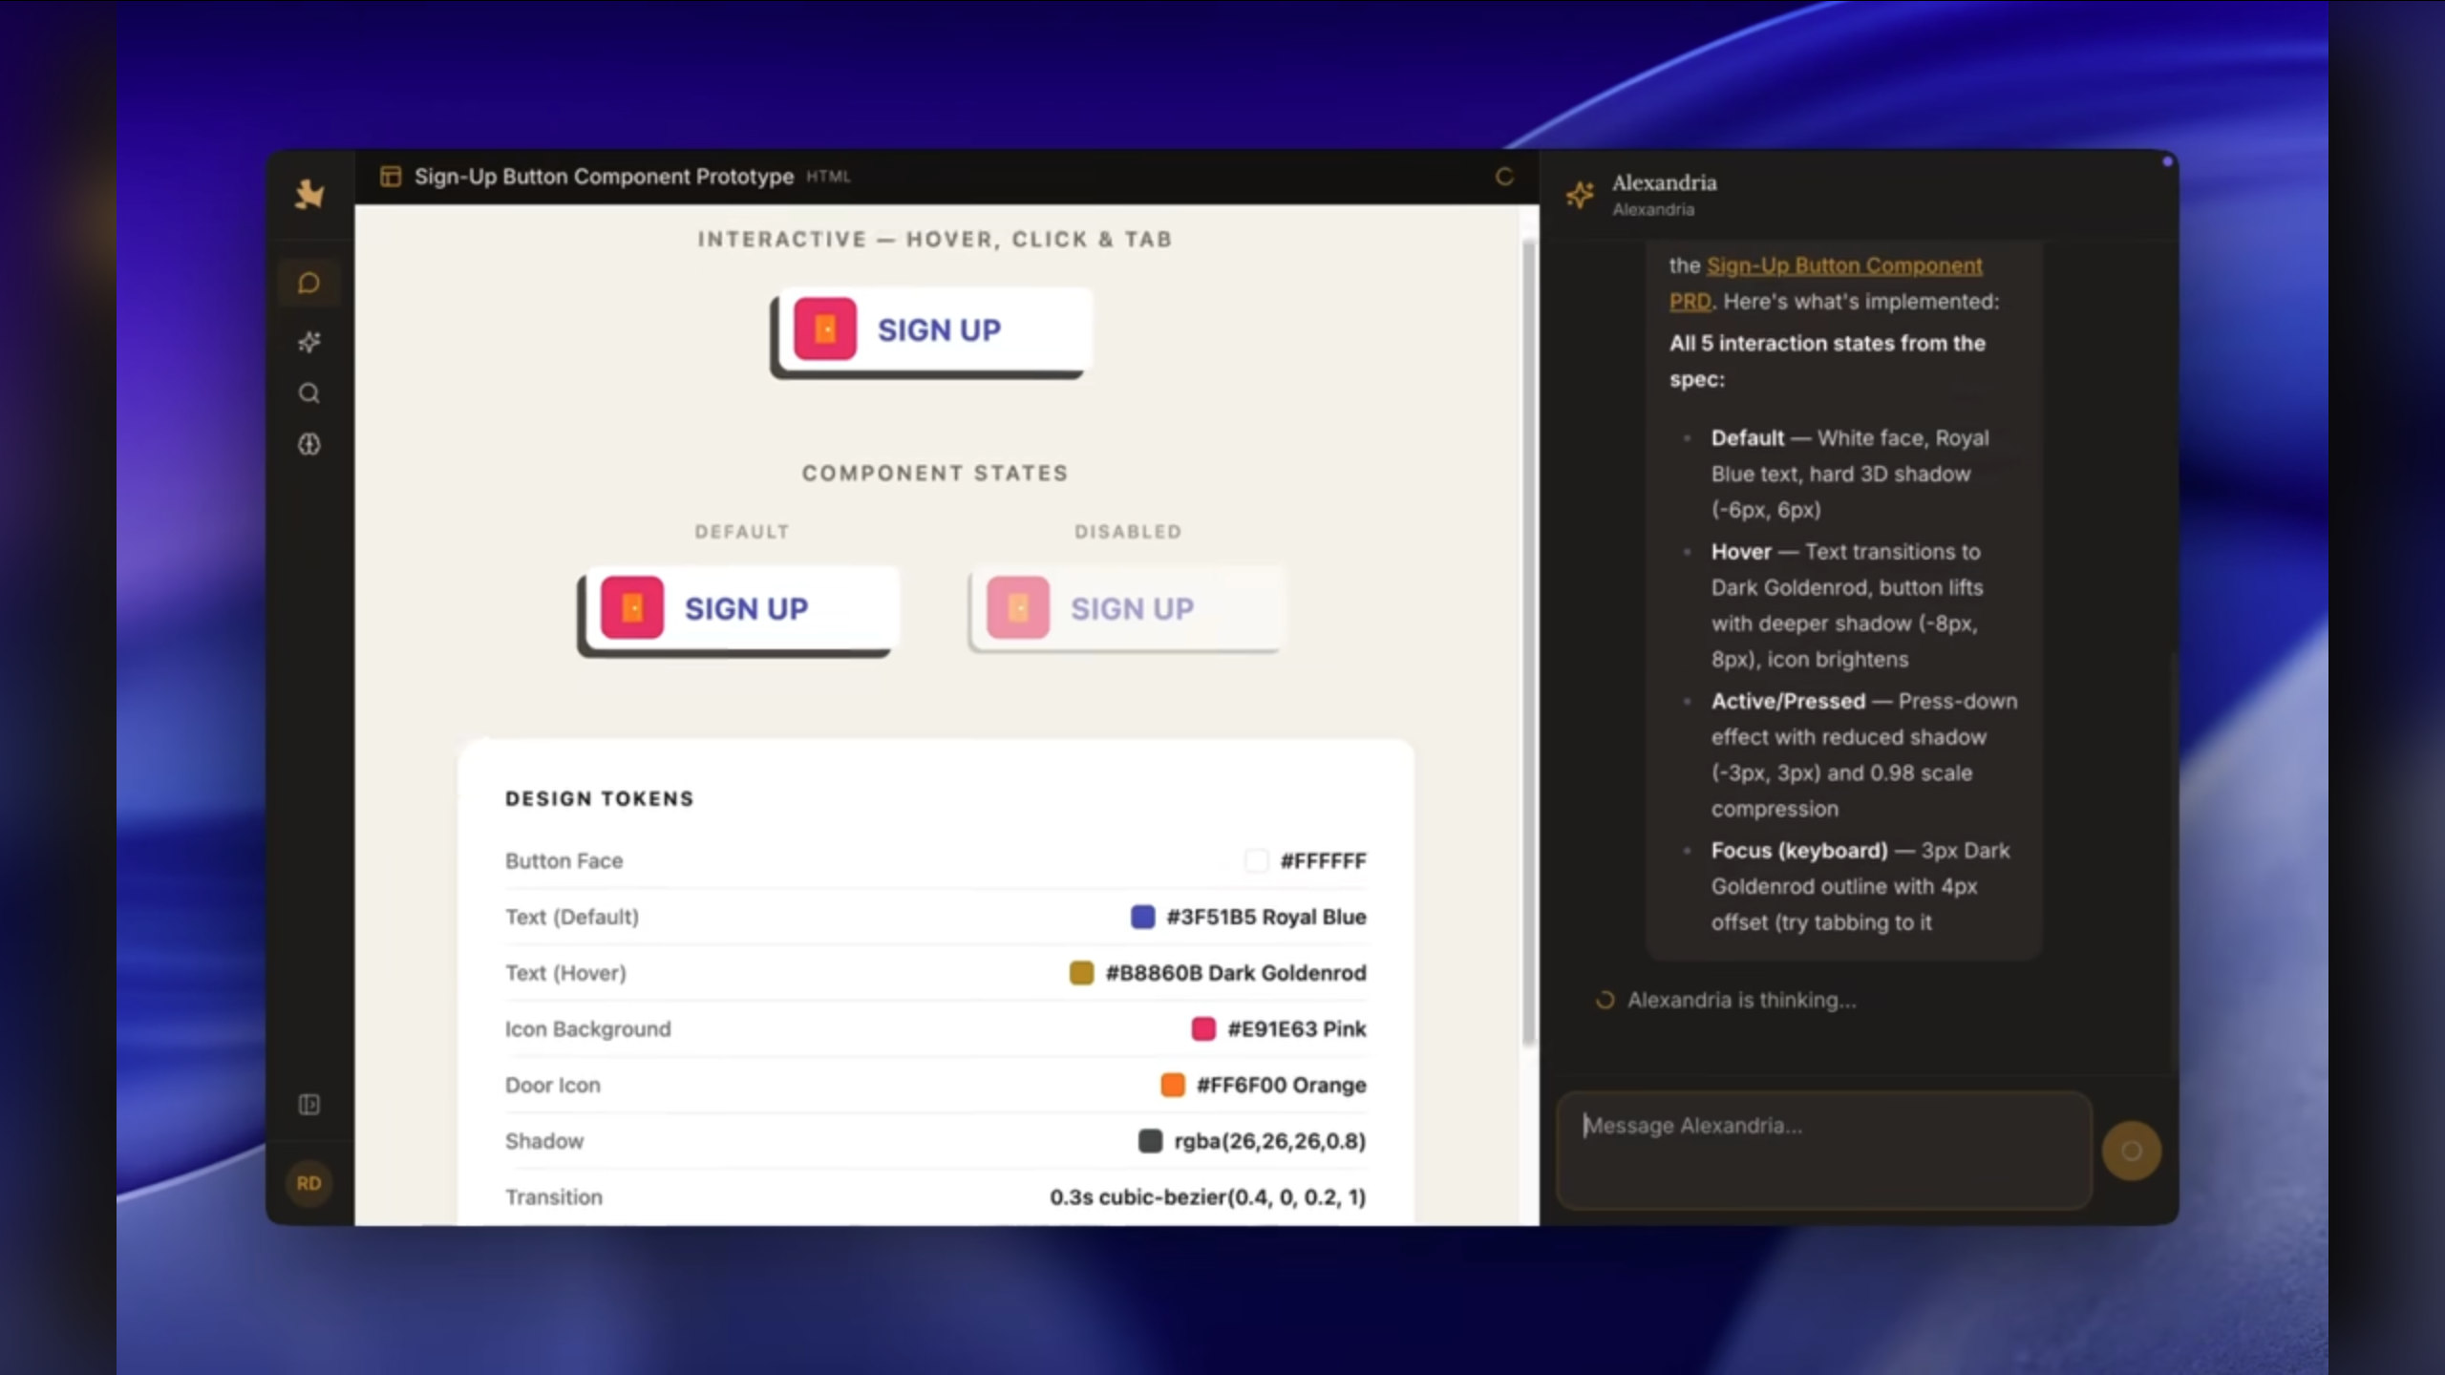Select the Royal Blue color swatch

(x=1142, y=917)
